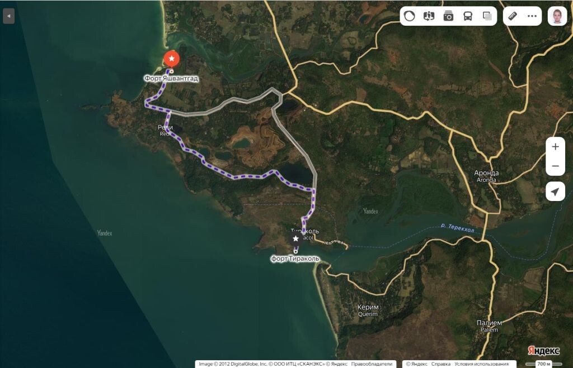The width and height of the screenshot is (573, 368).
Task: Show photos layer camera icon
Action: click(448, 16)
